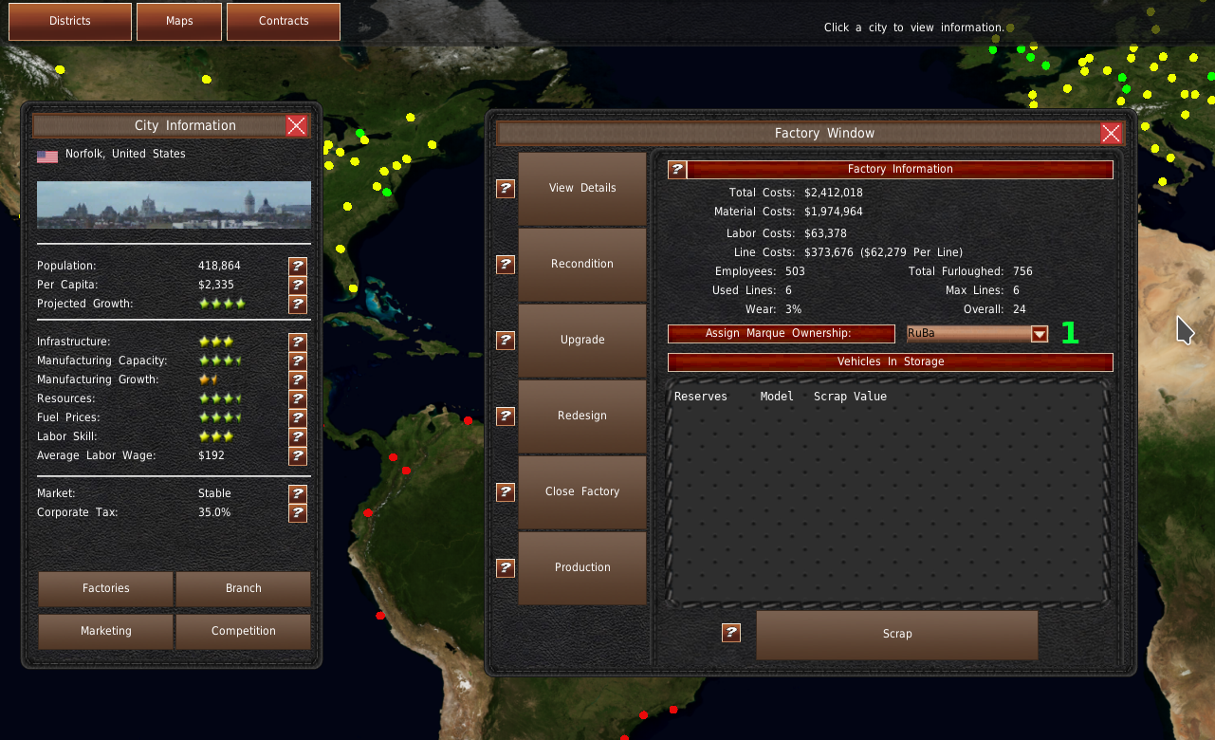Click the Competition button
This screenshot has width=1215, height=740.
point(244,632)
